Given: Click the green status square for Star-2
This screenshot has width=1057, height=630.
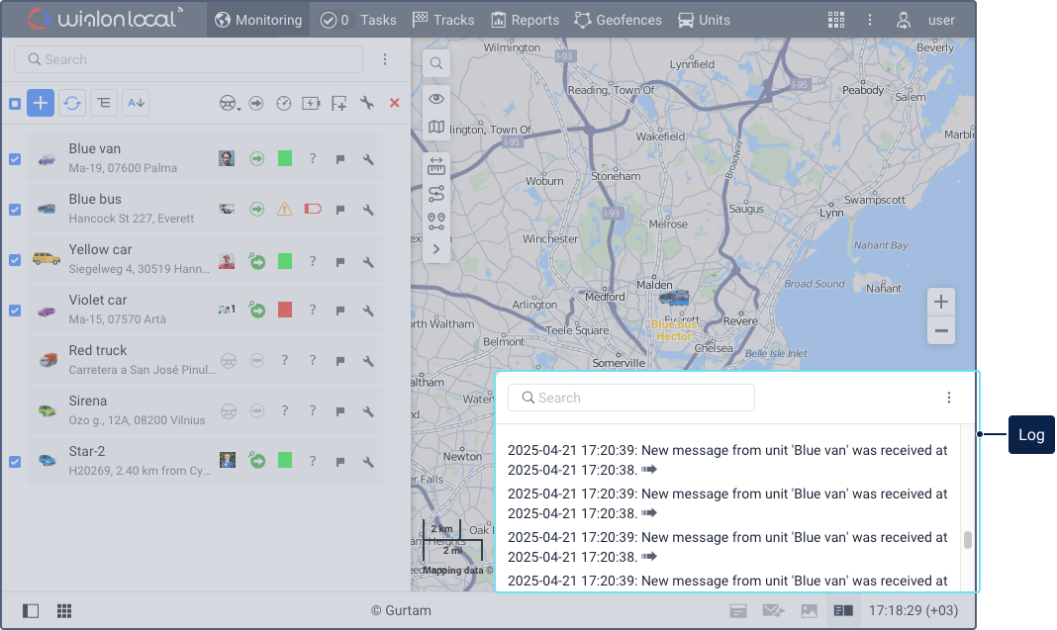Looking at the screenshot, I should point(285,460).
